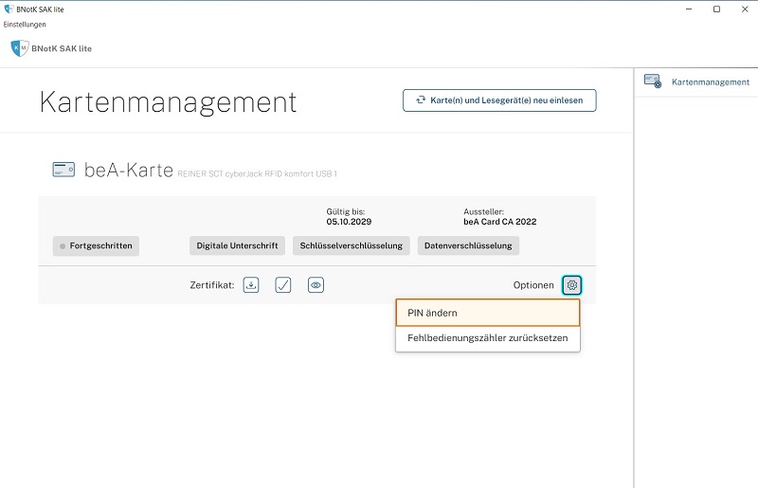
Task: Download the certificate via download icon
Action: click(x=251, y=284)
